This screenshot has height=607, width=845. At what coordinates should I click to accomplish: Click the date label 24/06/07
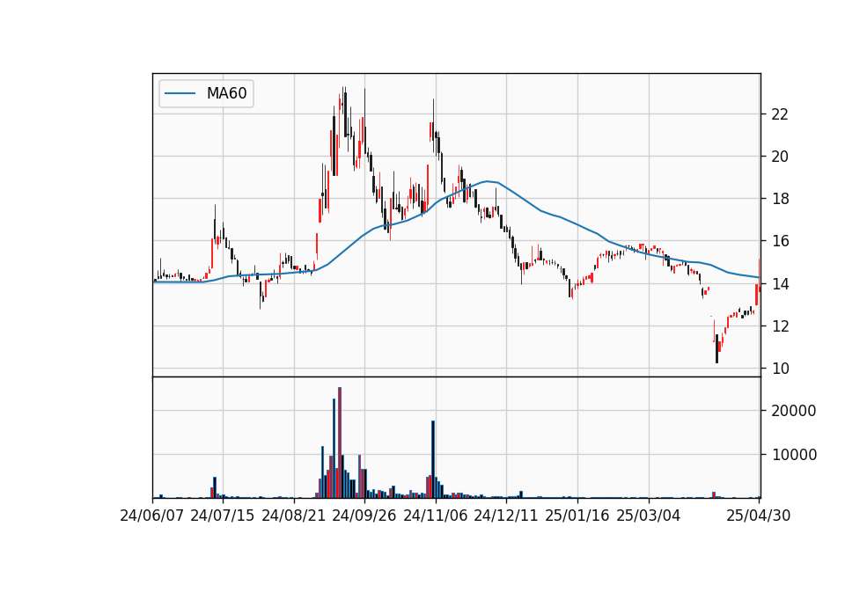(152, 516)
